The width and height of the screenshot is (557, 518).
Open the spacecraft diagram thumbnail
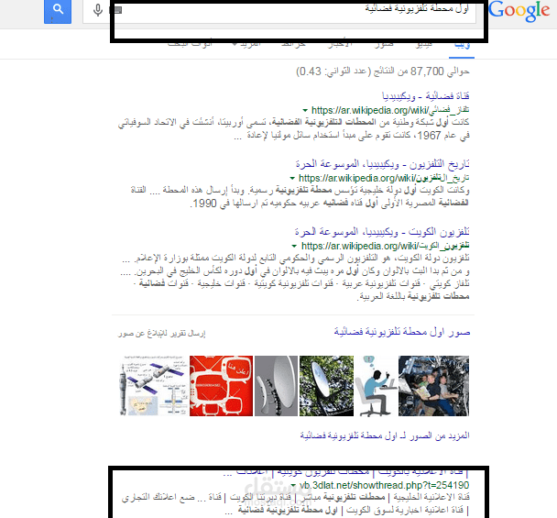[x=154, y=386]
